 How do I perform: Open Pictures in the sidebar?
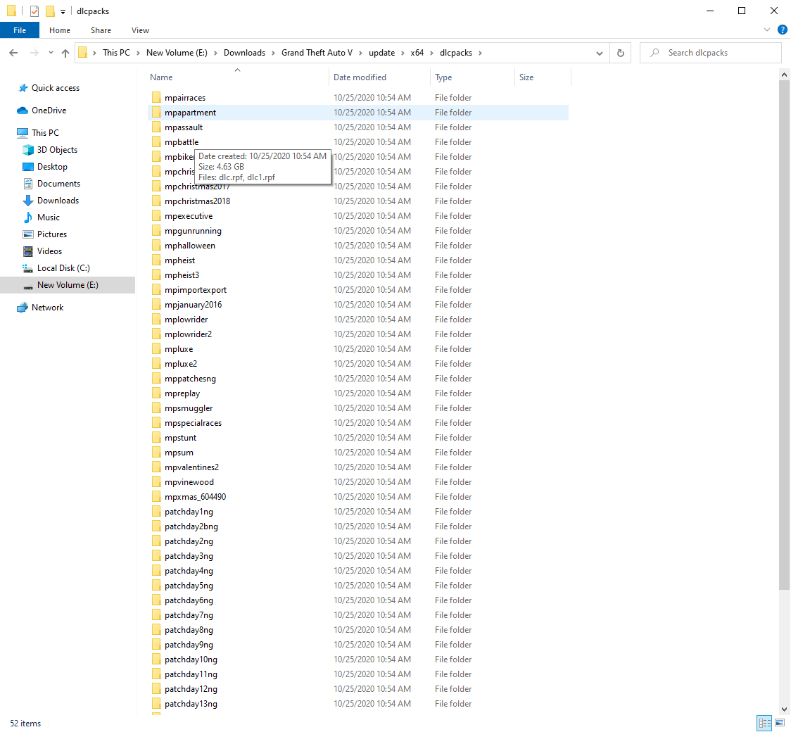(x=51, y=234)
